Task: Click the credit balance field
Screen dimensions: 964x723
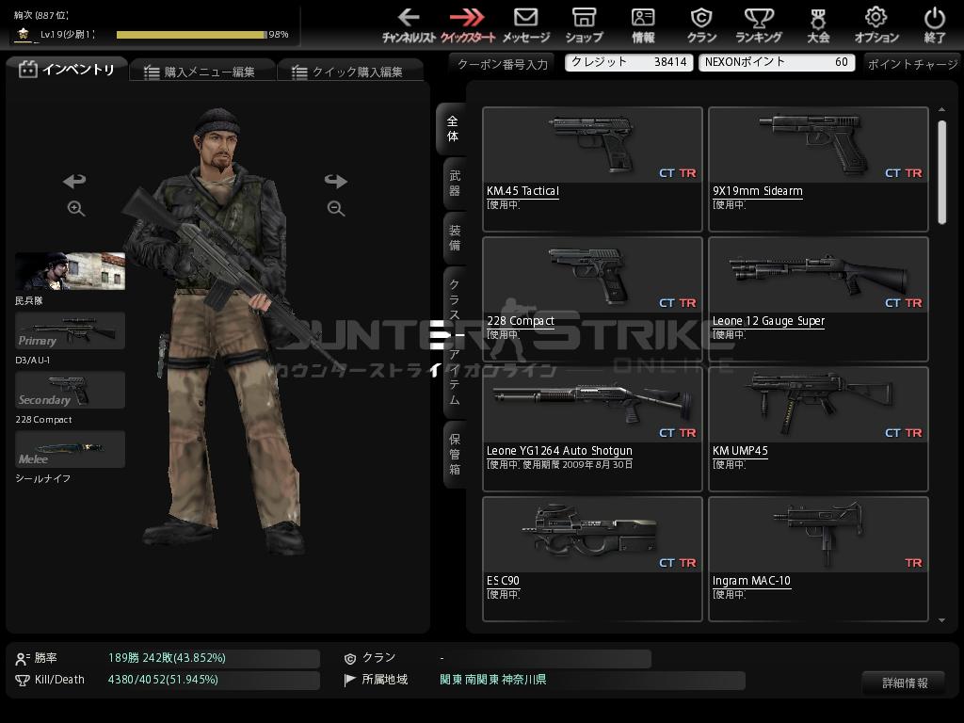Action: [x=629, y=62]
